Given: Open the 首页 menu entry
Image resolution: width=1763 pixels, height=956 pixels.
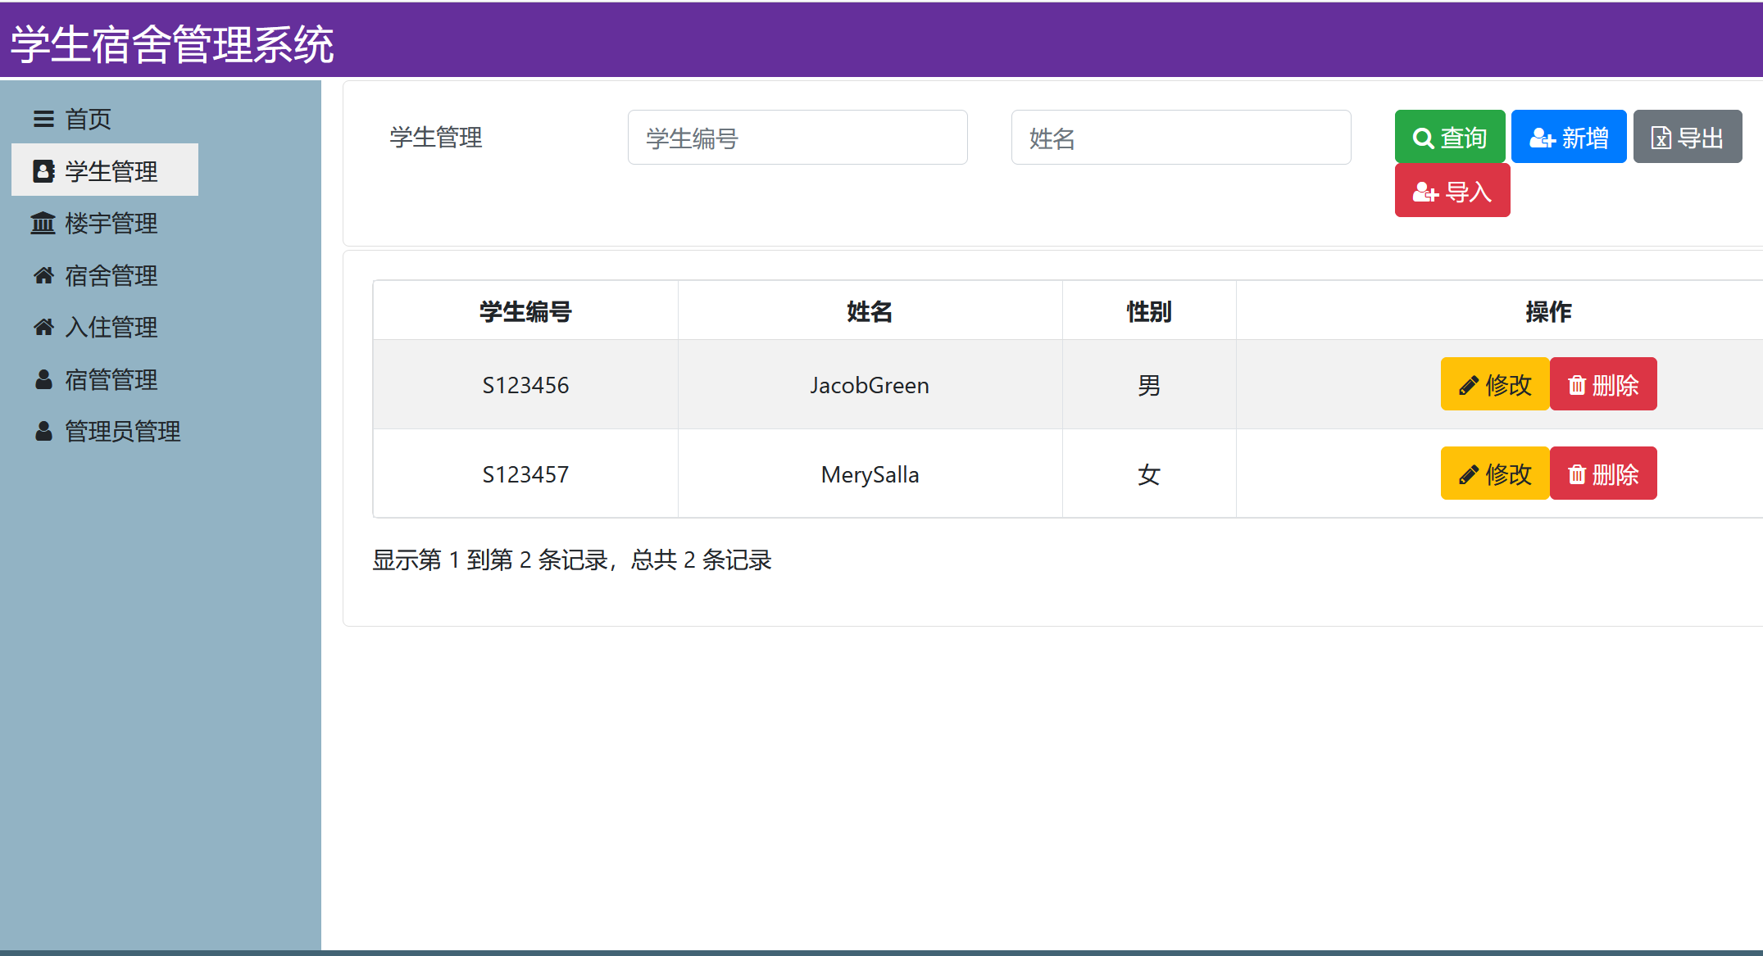Looking at the screenshot, I should point(89,119).
